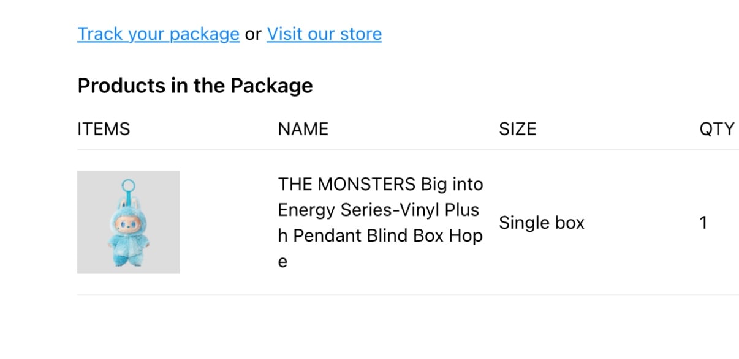The image size is (739, 359).
Task: Click the blue plush pendant product thumbnail
Action: click(x=129, y=222)
